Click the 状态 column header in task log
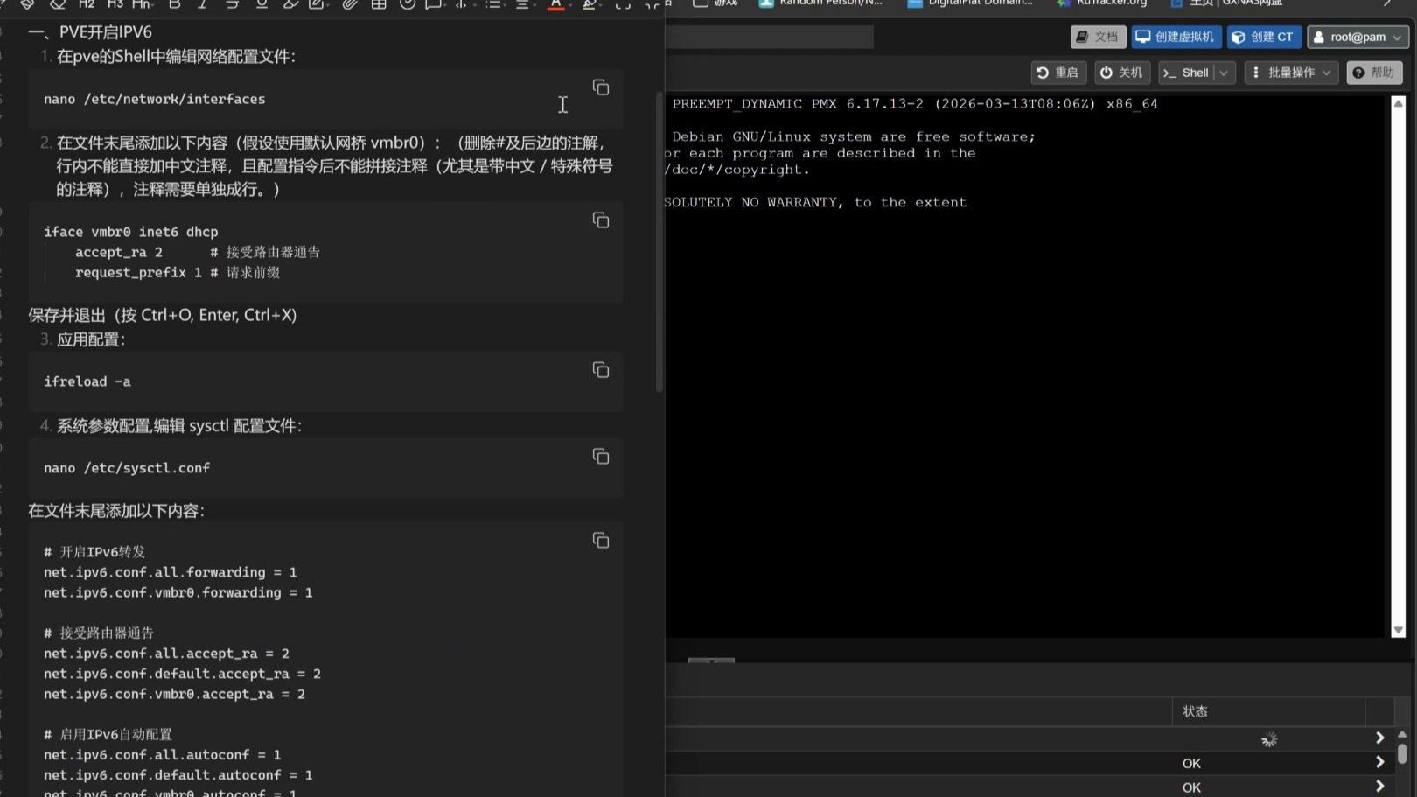This screenshot has height=797, width=1417. coord(1268,711)
